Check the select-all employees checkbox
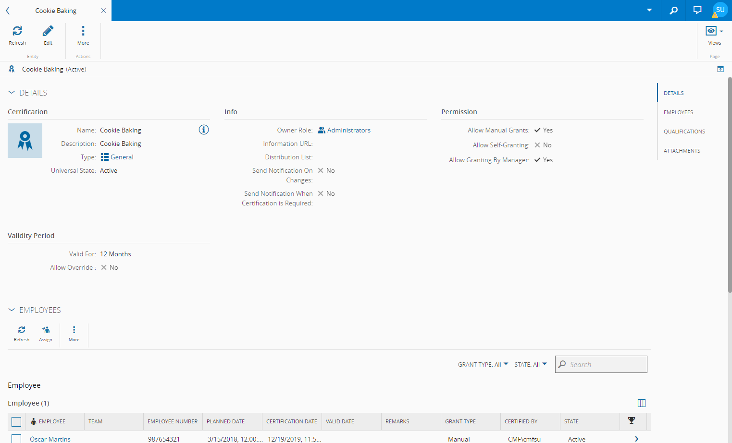 [16, 421]
